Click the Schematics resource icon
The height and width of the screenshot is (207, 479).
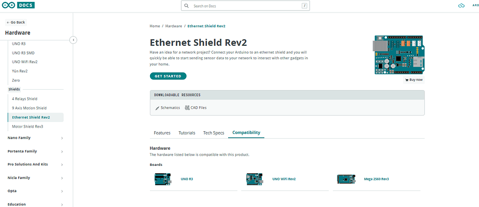coord(157,108)
